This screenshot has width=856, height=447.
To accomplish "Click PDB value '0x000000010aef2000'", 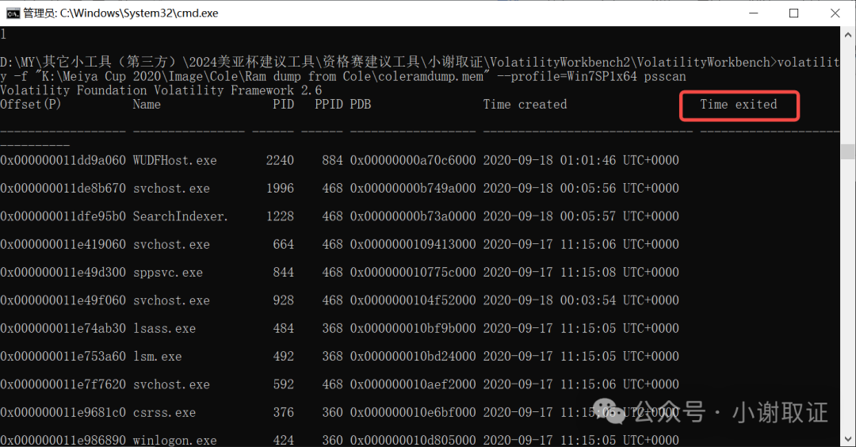I will click(413, 384).
